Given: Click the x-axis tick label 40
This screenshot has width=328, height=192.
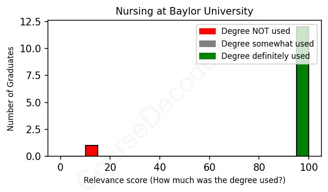Looking at the screenshot, I should pos(160,167).
